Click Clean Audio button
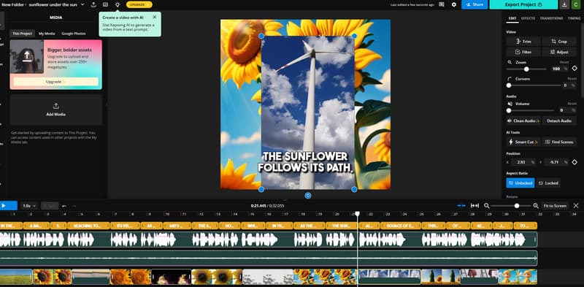Screen dimensions: 584x287 (x=523, y=120)
